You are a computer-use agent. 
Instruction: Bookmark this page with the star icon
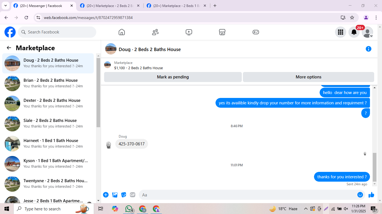point(352,18)
